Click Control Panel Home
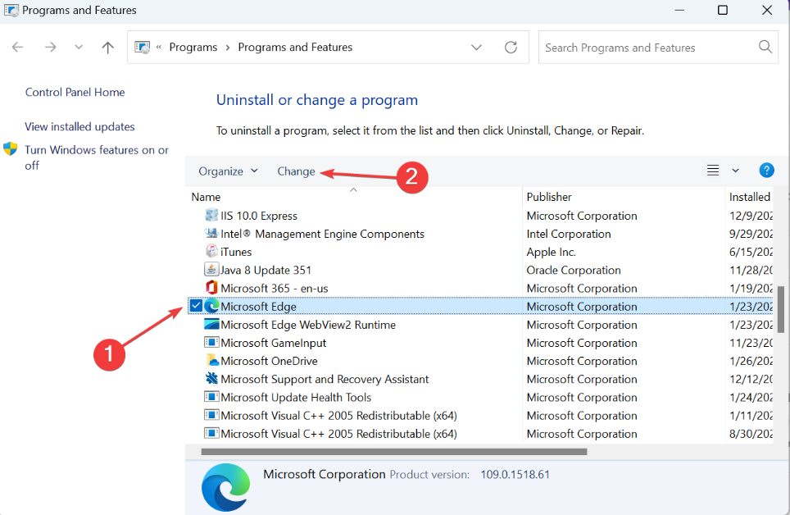Image resolution: width=790 pixels, height=515 pixels. click(75, 92)
